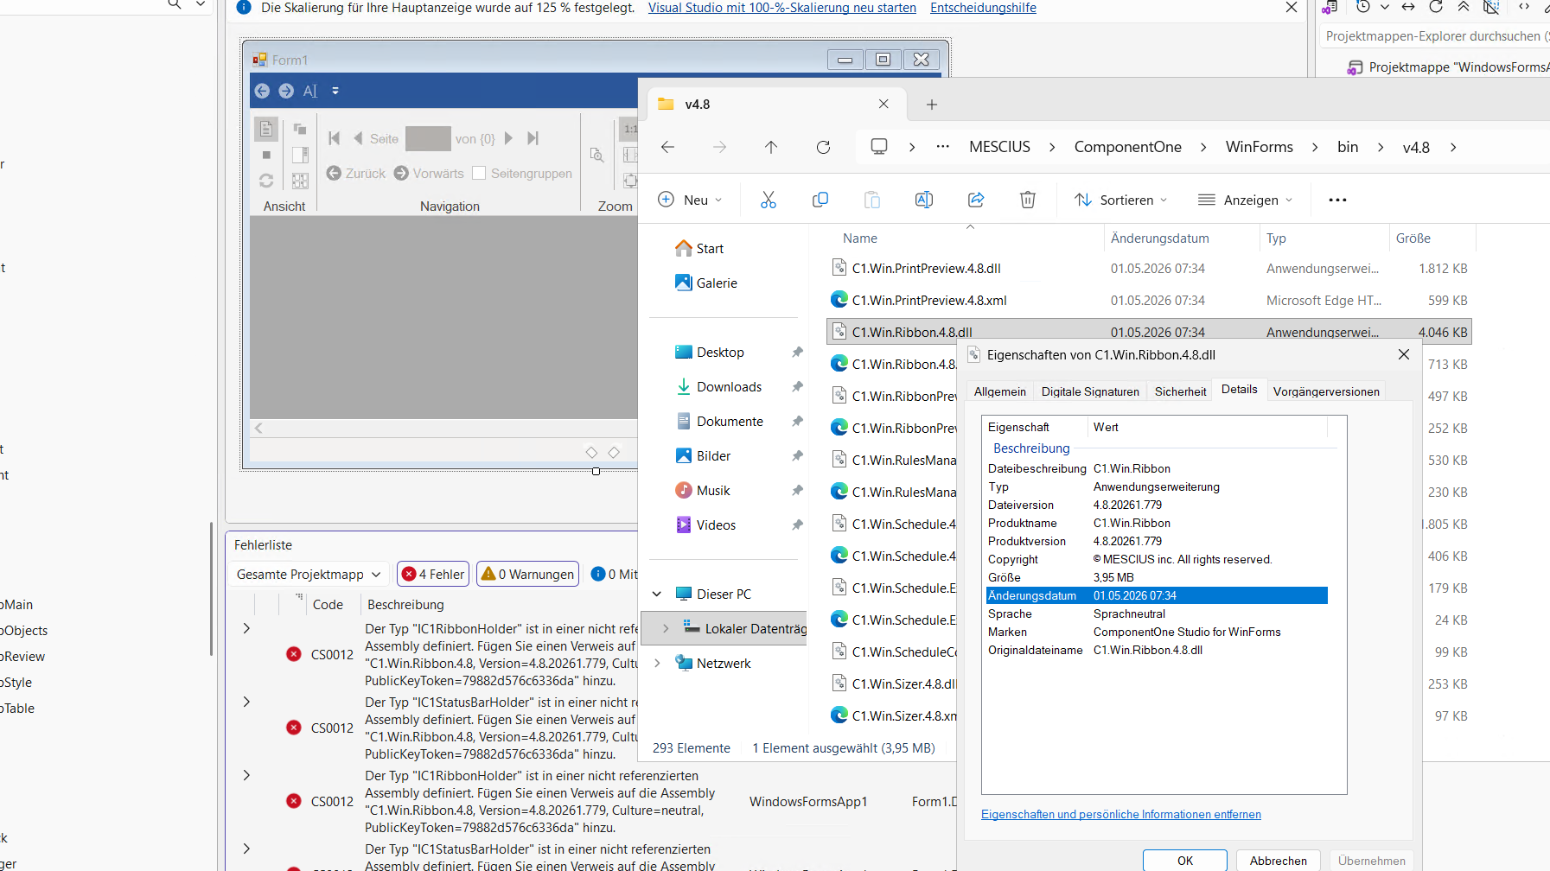Image resolution: width=1550 pixels, height=871 pixels.
Task: Click the last page arrow in Form1 Navigation group
Action: coord(533,138)
